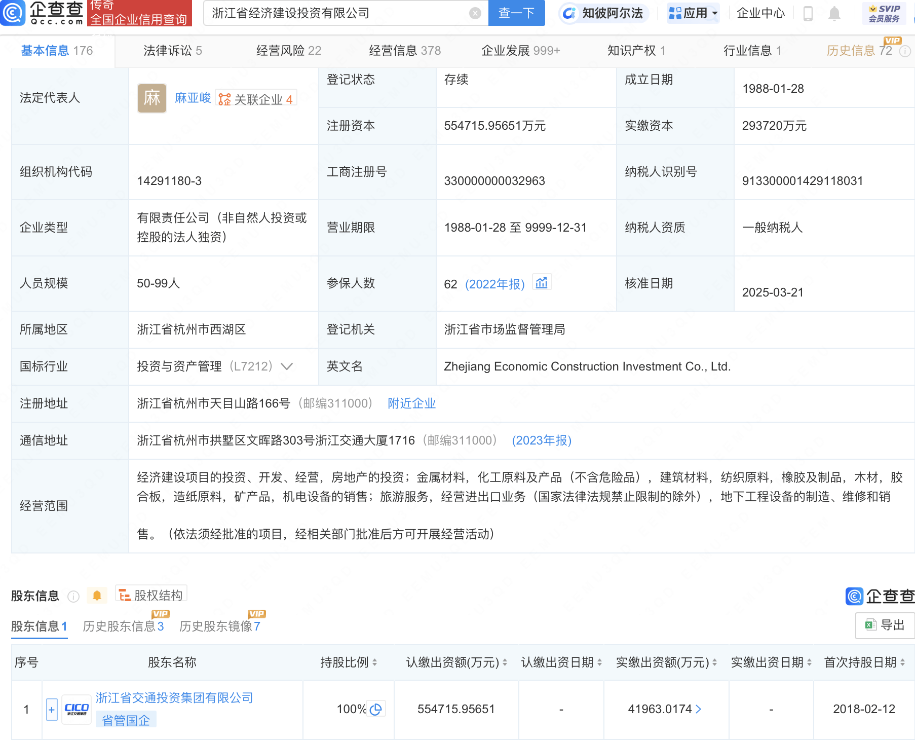915x740 pixels.
Task: Open the 2023年报 link in 通信地址
Action: (542, 440)
